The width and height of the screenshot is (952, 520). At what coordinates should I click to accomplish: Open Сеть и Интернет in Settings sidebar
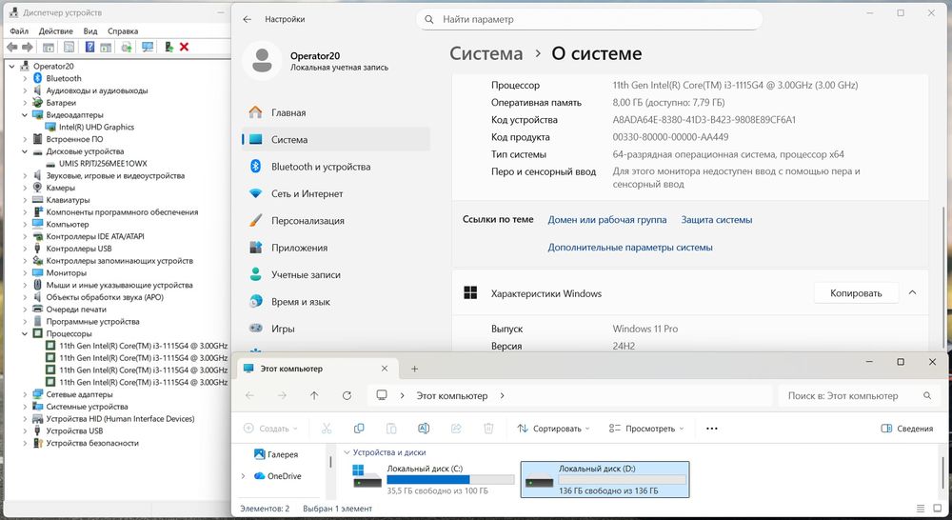pos(336,193)
